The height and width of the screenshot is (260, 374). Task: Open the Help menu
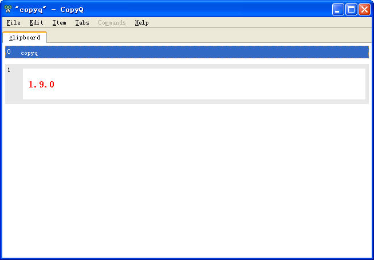(141, 23)
